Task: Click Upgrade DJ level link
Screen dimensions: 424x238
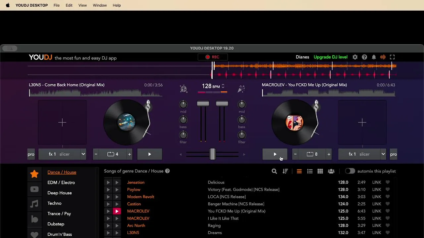Action: pos(331,57)
